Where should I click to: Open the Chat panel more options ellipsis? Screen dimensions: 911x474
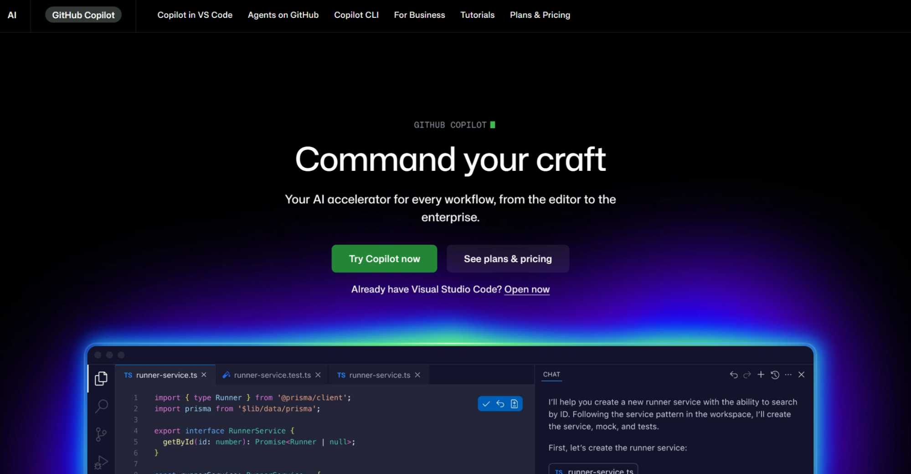click(x=788, y=375)
